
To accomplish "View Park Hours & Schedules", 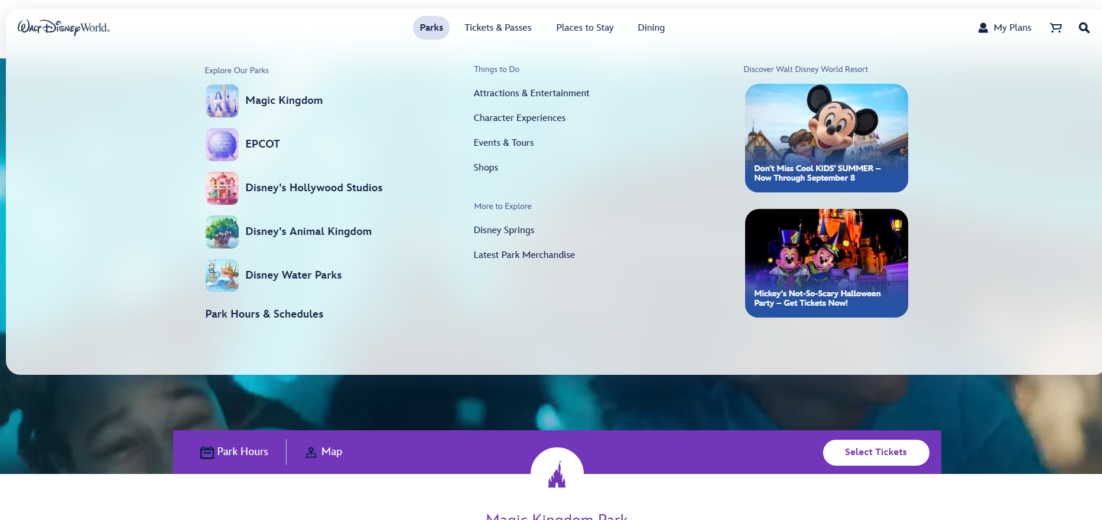I will pyautogui.click(x=265, y=314).
